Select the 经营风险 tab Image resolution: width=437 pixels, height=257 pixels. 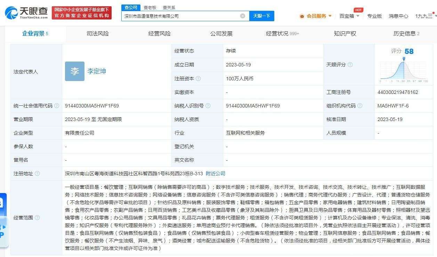click(160, 34)
